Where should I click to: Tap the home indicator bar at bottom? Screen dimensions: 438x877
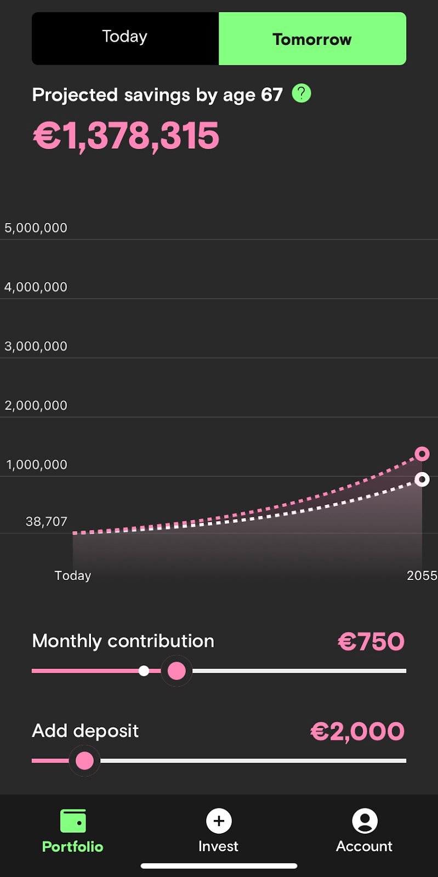click(219, 866)
